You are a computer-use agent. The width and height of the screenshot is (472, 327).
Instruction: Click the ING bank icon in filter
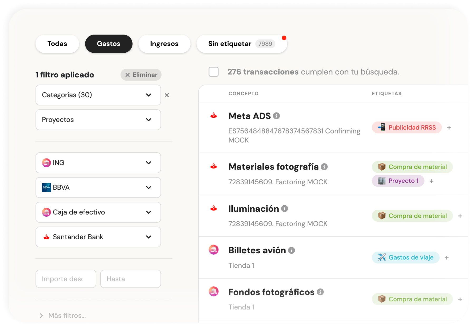coord(46,163)
